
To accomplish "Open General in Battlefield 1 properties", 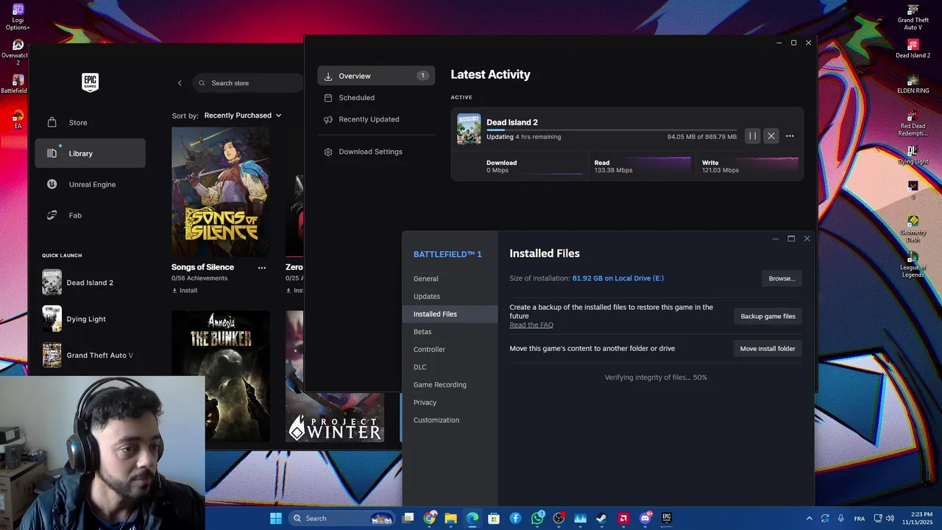I will pyautogui.click(x=450, y=279).
